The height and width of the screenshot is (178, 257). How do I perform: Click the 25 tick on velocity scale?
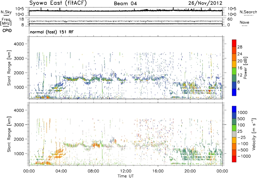[240, 131]
